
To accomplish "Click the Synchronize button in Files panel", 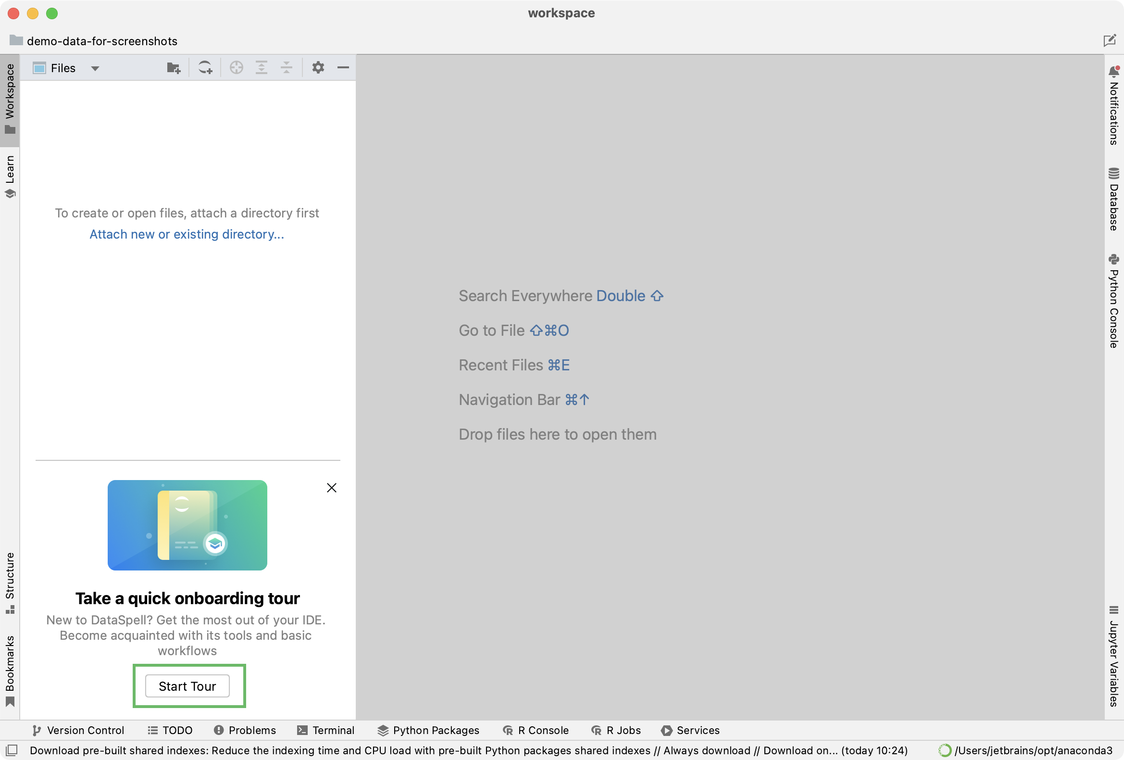I will [x=204, y=68].
